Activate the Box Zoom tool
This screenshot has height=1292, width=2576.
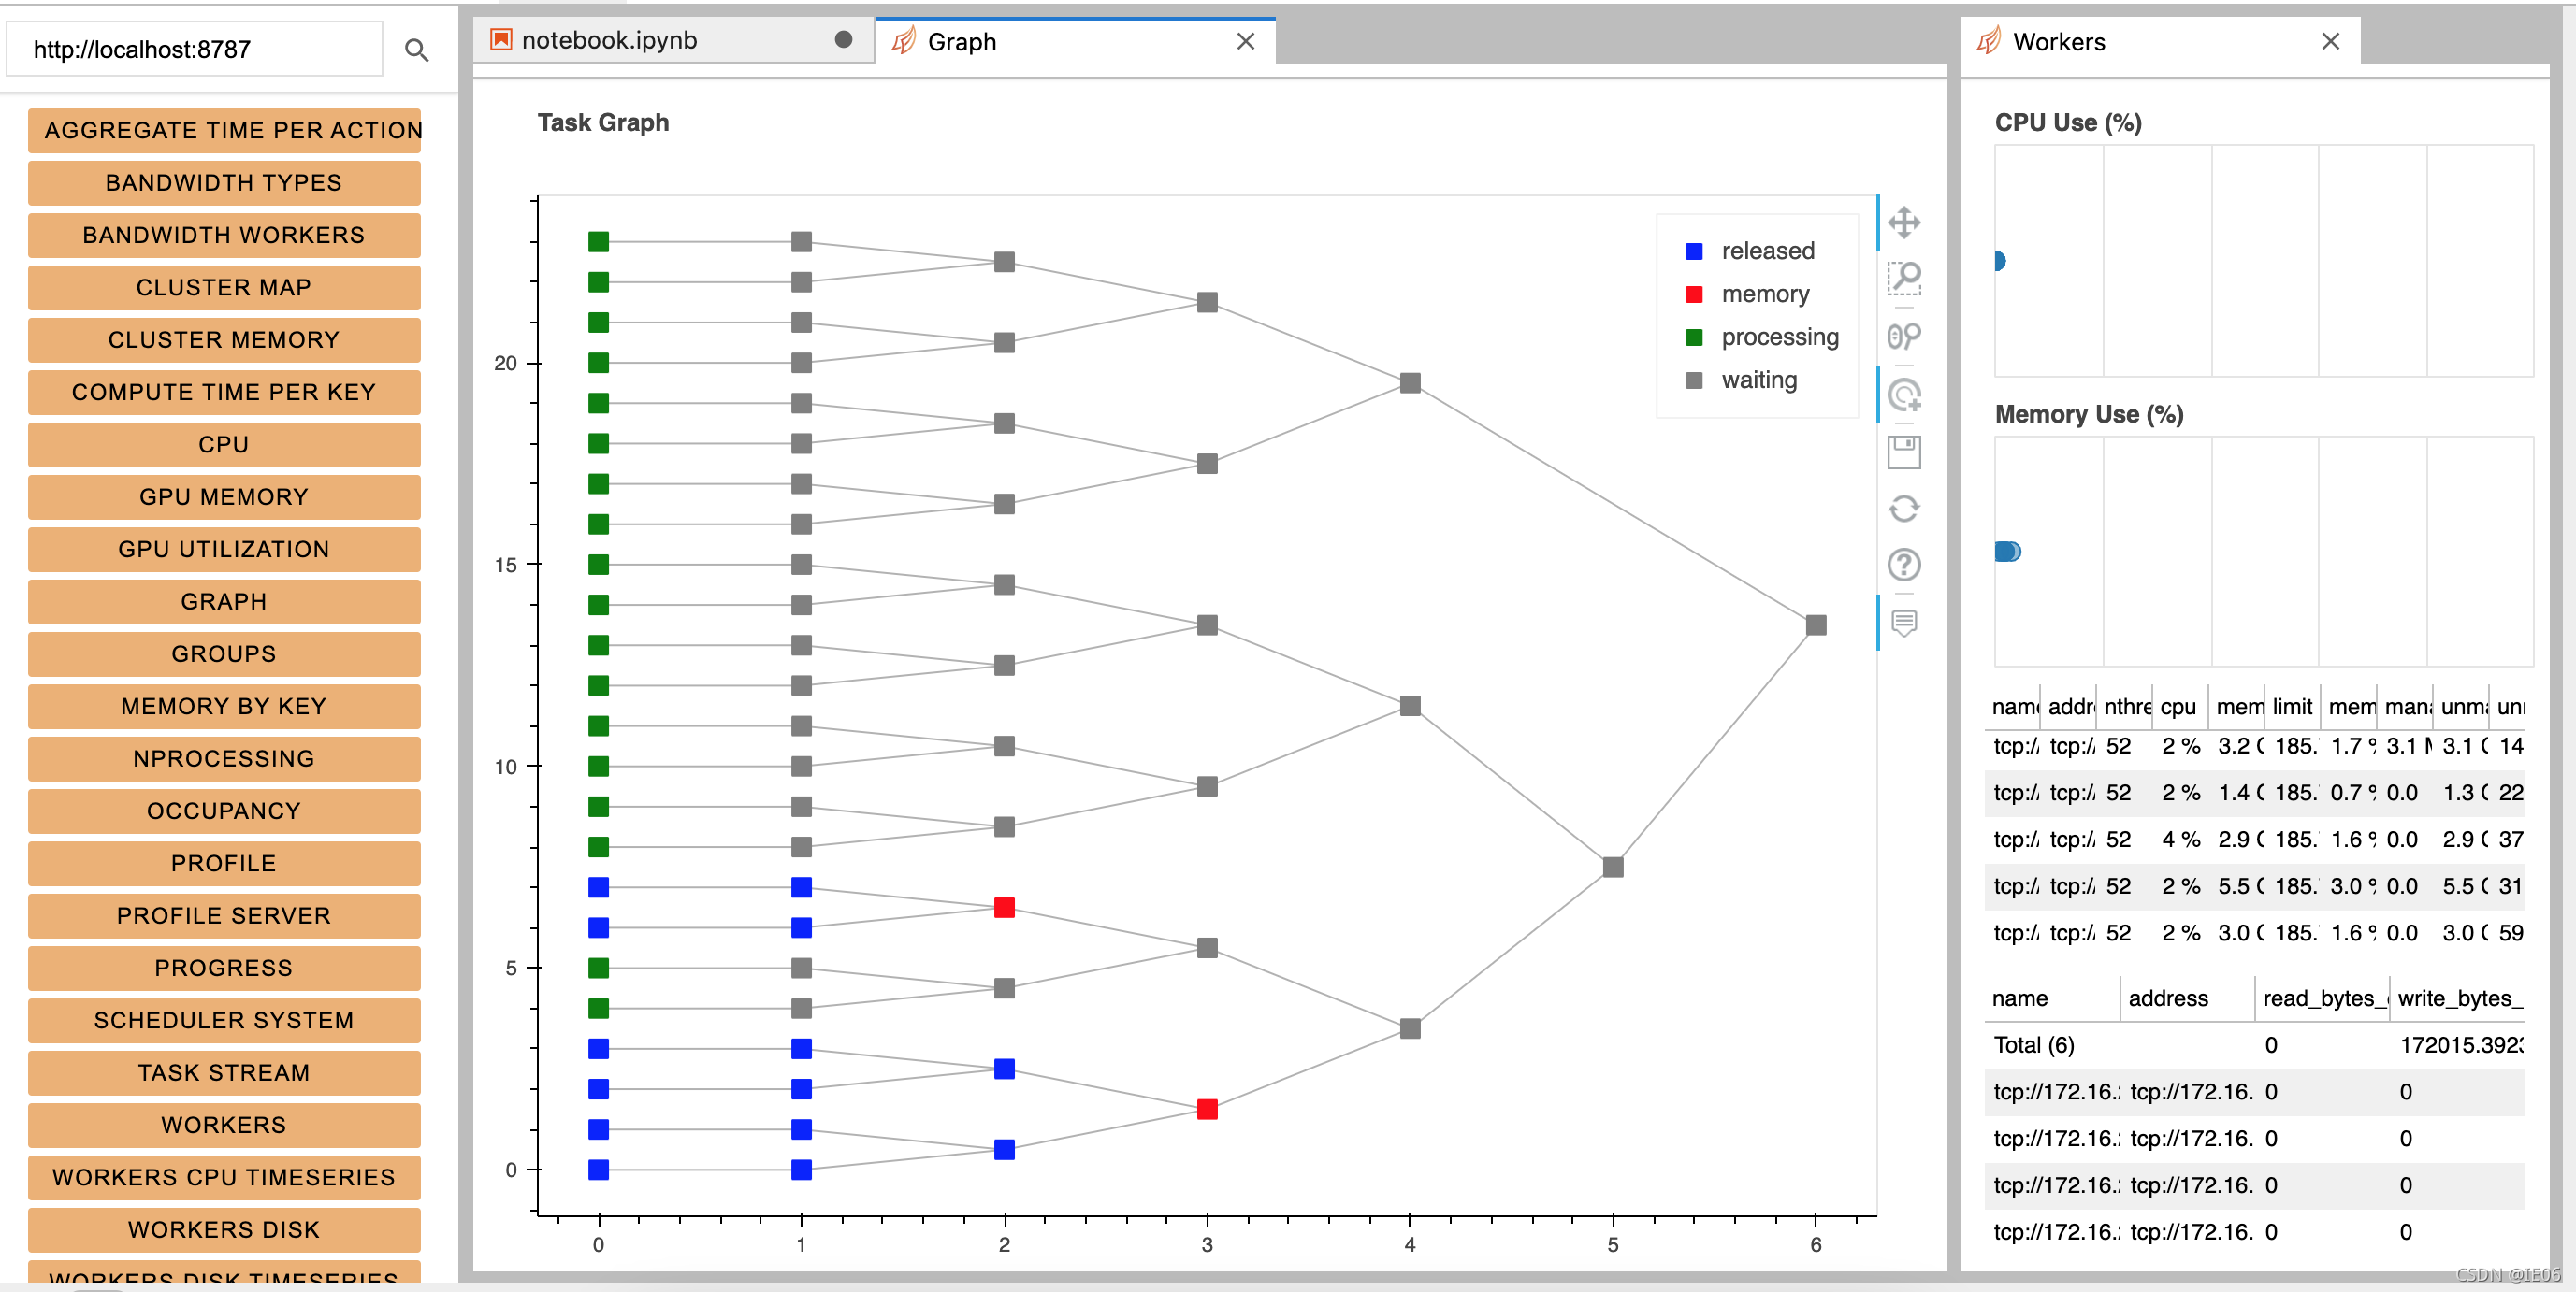1903,279
